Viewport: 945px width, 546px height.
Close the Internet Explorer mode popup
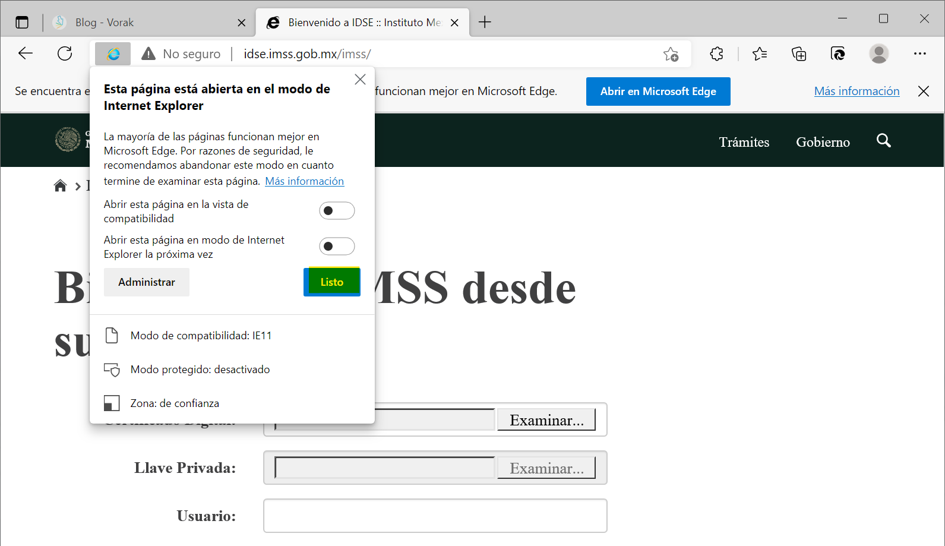[x=360, y=80]
